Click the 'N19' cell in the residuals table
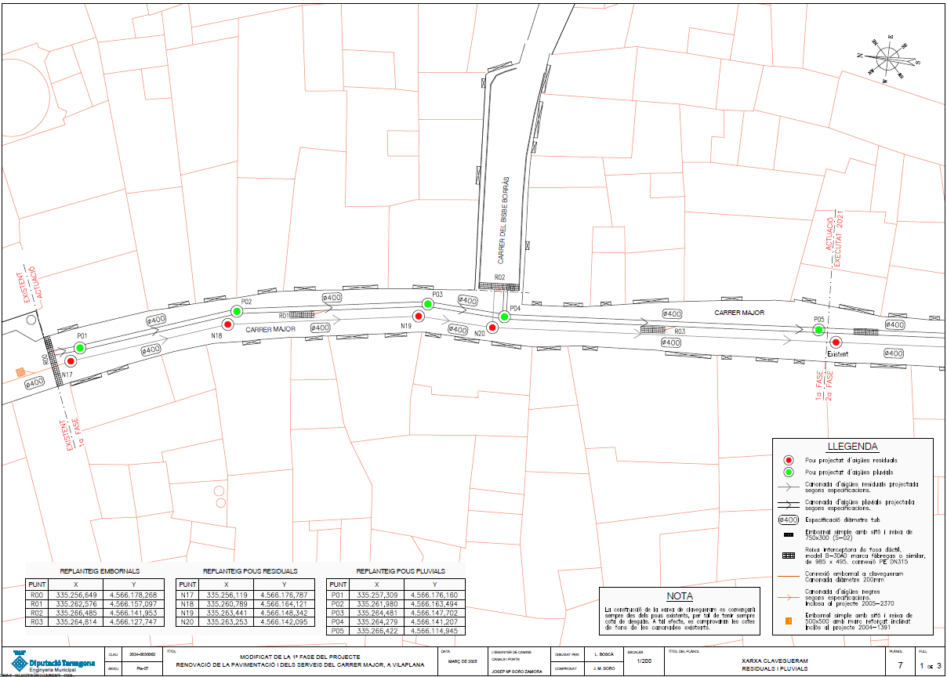This screenshot has height=677, width=947. [x=188, y=613]
